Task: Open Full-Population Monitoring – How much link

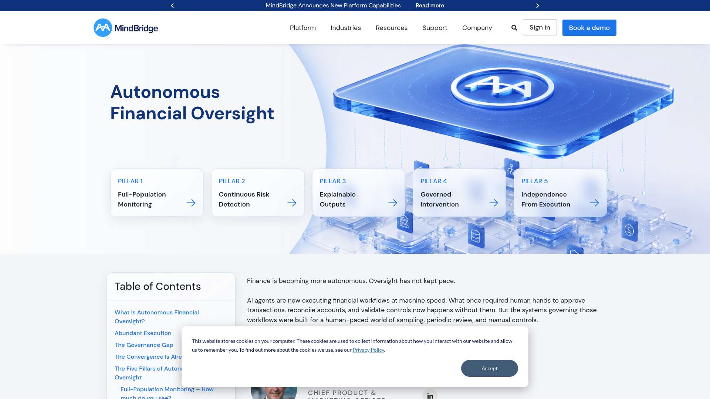Action: click(x=167, y=393)
